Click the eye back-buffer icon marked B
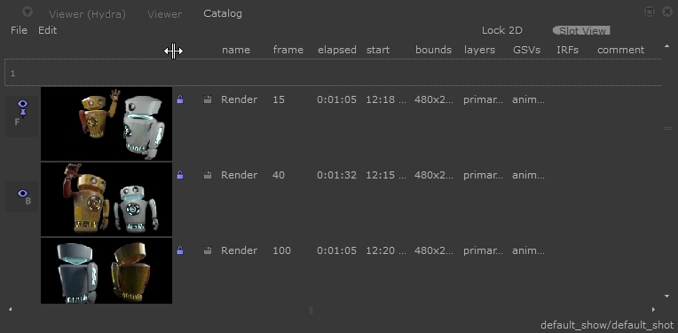Image resolution: width=678 pixels, height=333 pixels. click(x=23, y=196)
